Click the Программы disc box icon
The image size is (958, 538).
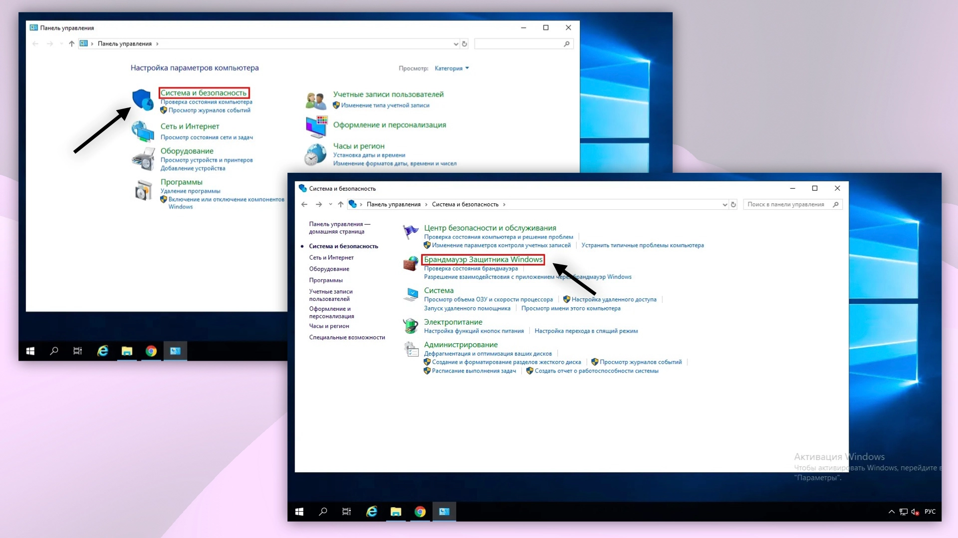143,190
